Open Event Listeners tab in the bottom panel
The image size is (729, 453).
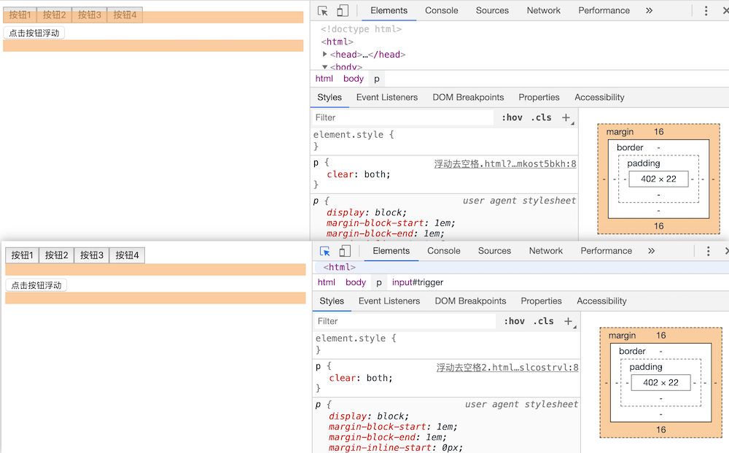coord(389,301)
